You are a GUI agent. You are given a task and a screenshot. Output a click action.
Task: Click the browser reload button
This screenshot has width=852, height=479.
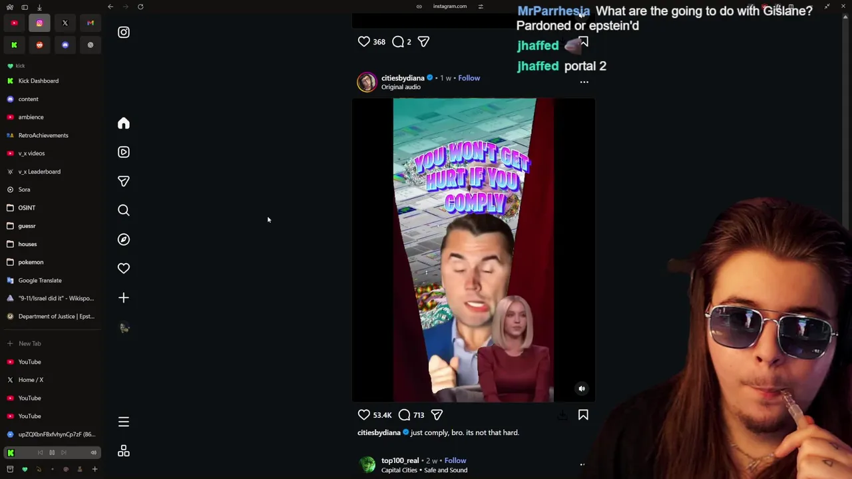click(x=140, y=7)
